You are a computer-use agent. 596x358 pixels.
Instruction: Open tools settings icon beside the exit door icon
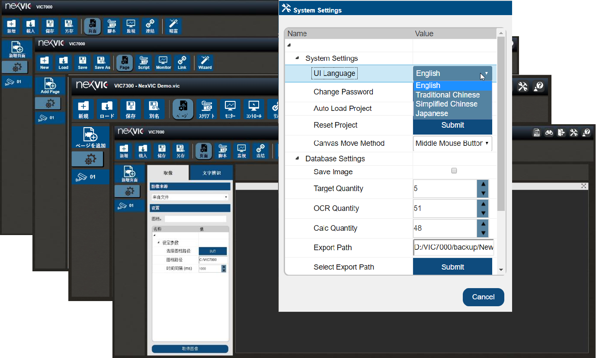coord(574,132)
